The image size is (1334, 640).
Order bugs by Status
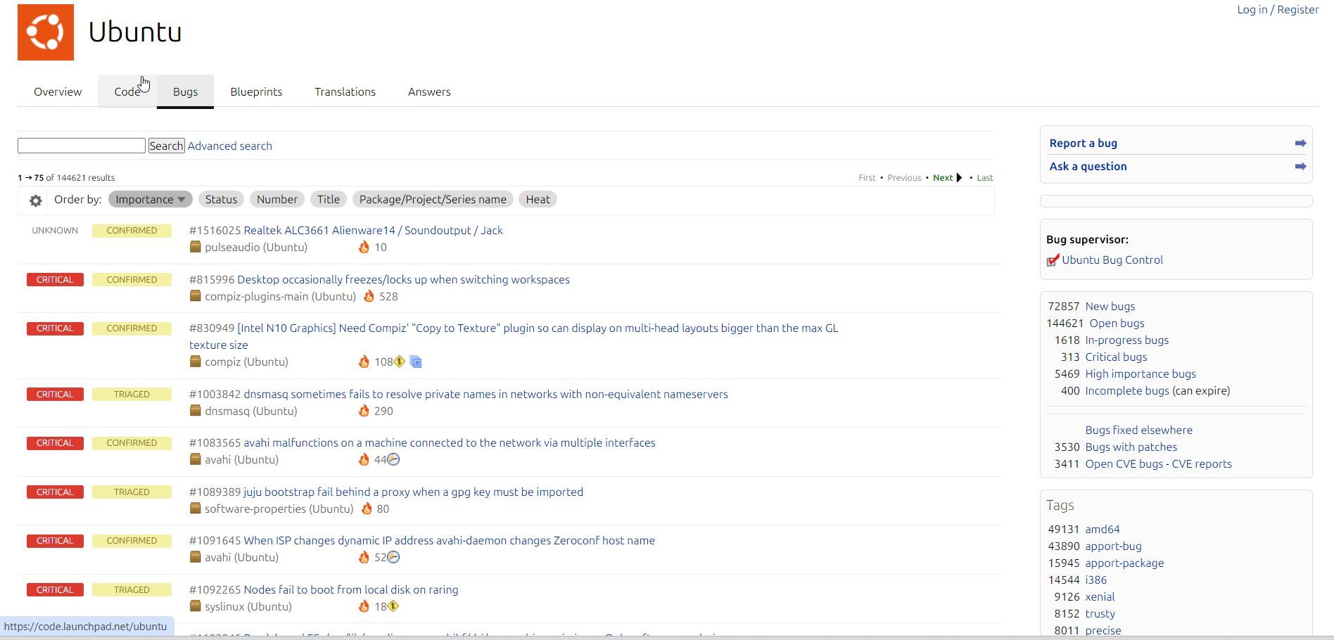pos(221,200)
